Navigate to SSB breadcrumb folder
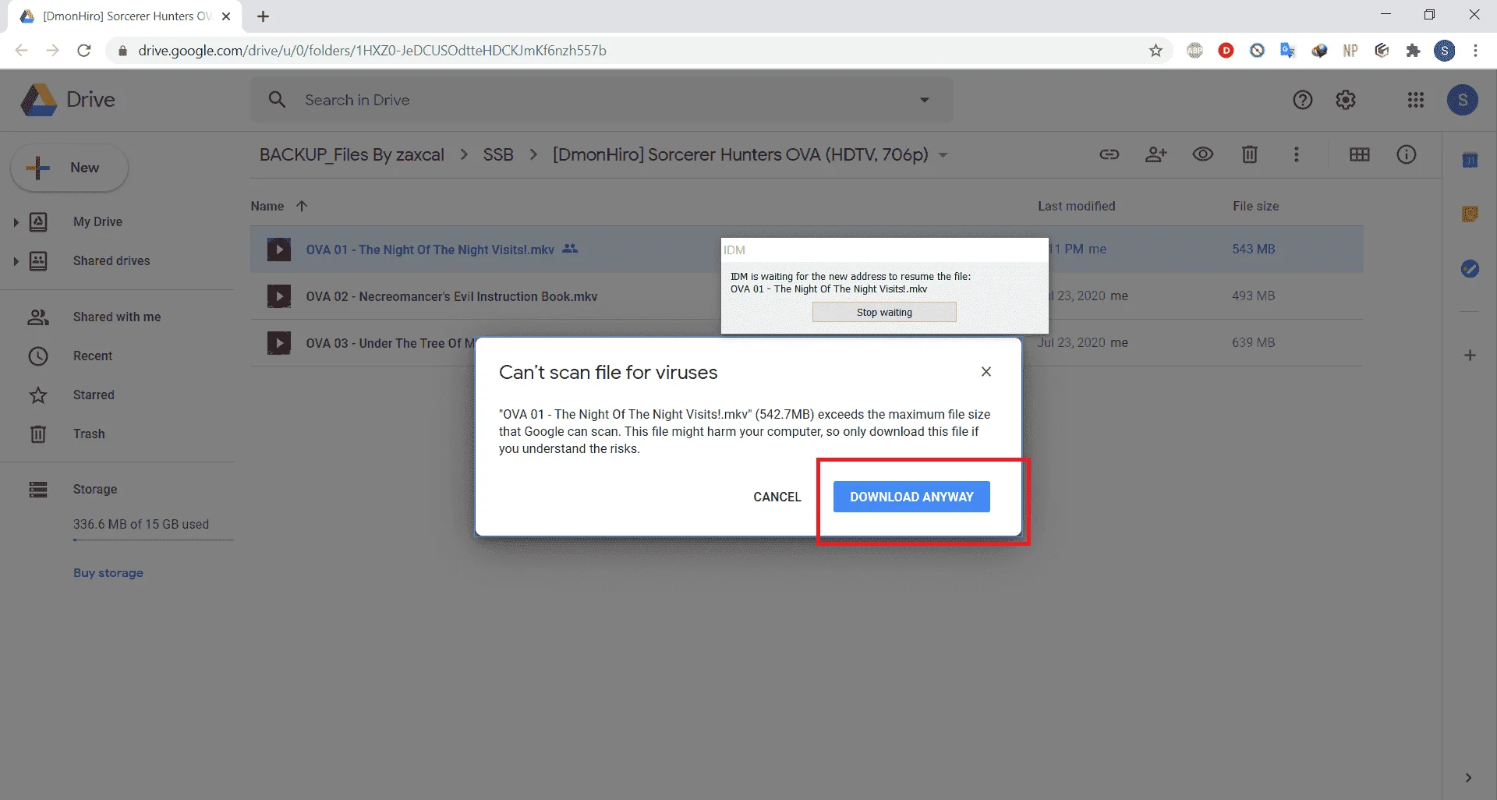The image size is (1497, 800). pos(498,154)
